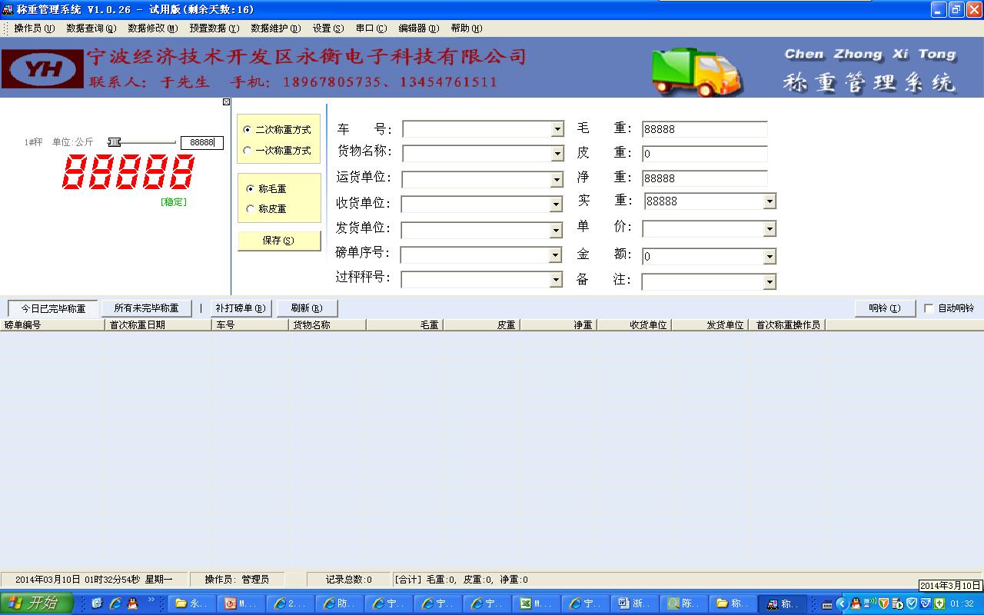Open QQ penguin in quick launch

pyautogui.click(x=132, y=603)
